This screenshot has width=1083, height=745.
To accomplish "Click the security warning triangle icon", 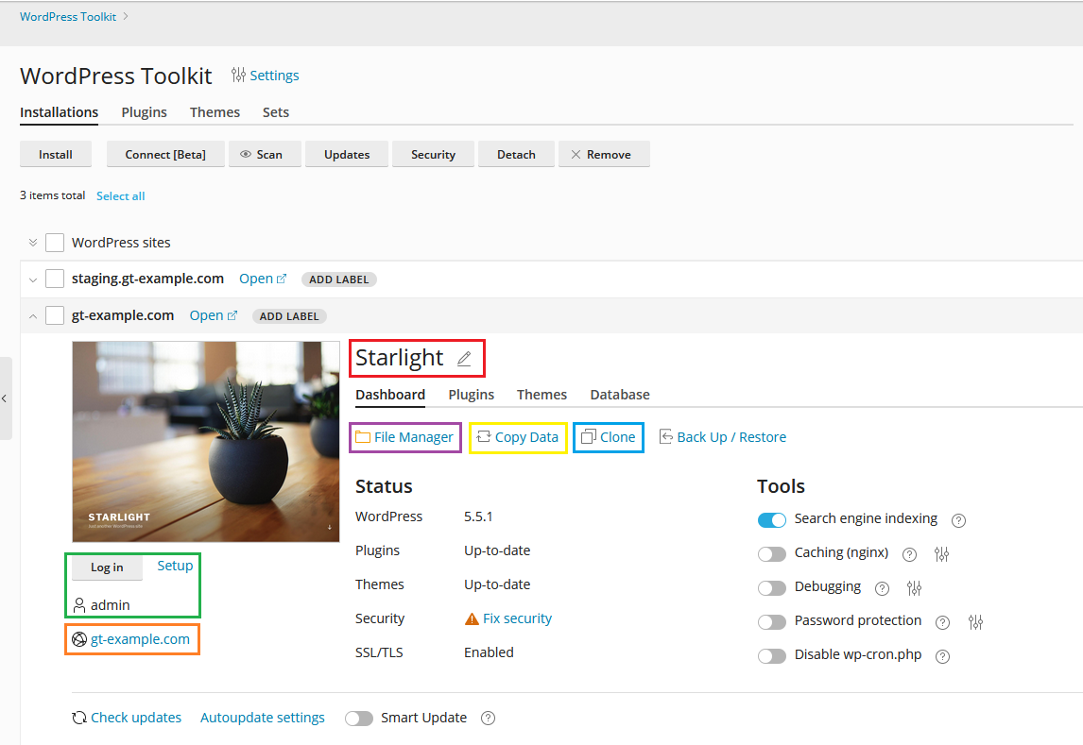I will tap(472, 618).
